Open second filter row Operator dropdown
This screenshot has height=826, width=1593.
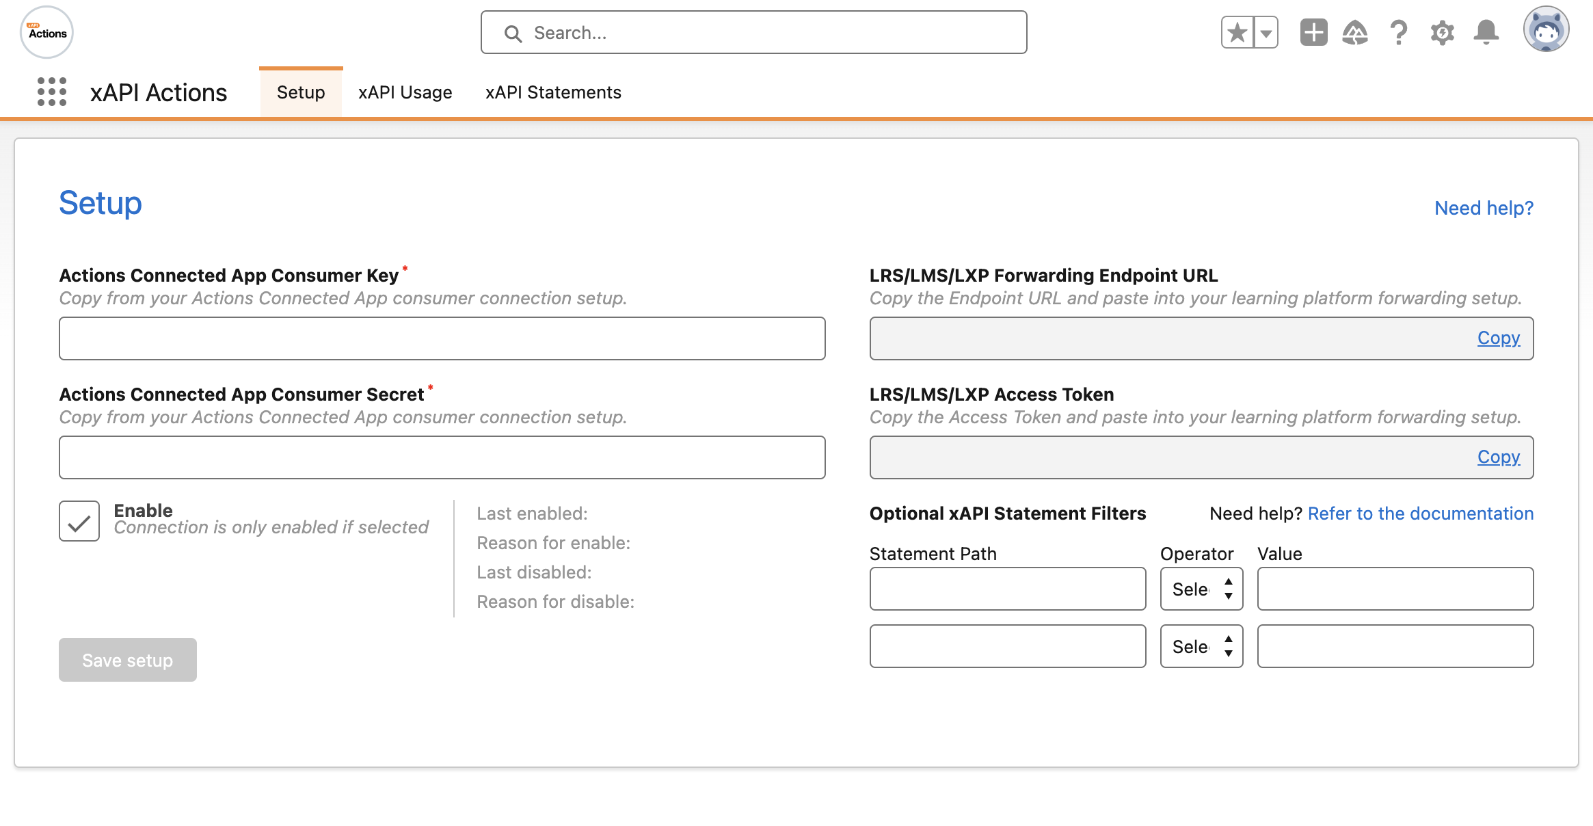point(1201,646)
